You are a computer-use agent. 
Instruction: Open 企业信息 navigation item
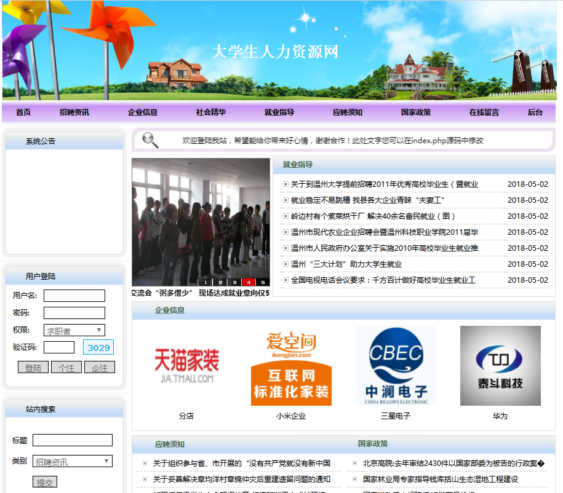point(143,112)
